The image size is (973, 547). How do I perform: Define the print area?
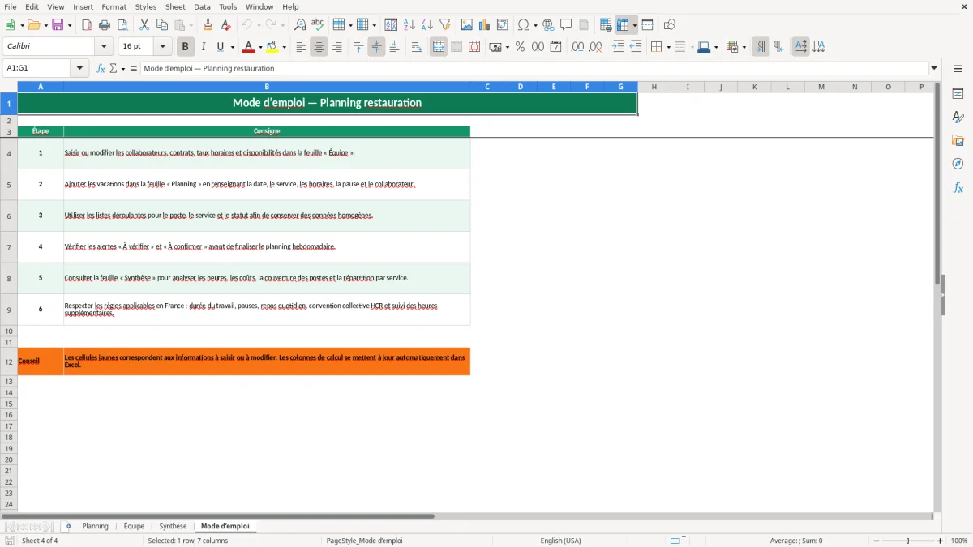click(x=606, y=25)
